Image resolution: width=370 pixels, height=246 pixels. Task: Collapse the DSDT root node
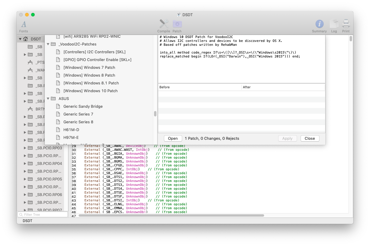(x=20, y=39)
